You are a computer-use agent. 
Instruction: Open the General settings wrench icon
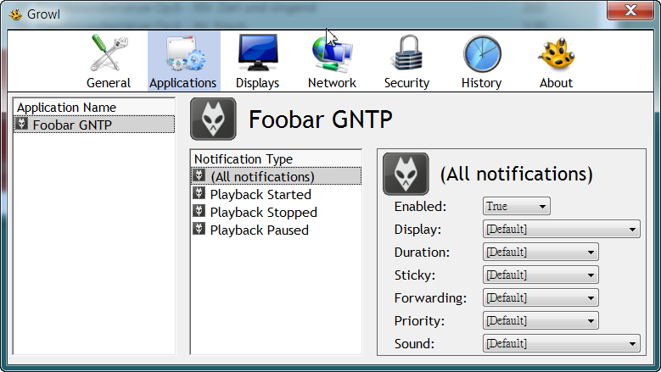coord(109,54)
